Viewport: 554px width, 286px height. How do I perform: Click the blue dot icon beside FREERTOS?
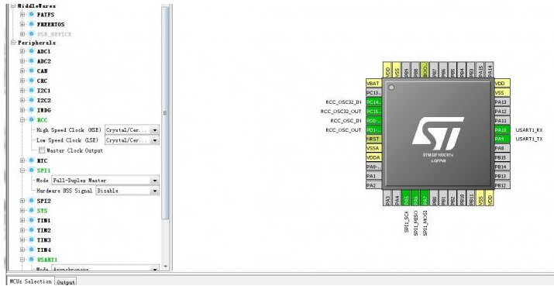(x=31, y=24)
